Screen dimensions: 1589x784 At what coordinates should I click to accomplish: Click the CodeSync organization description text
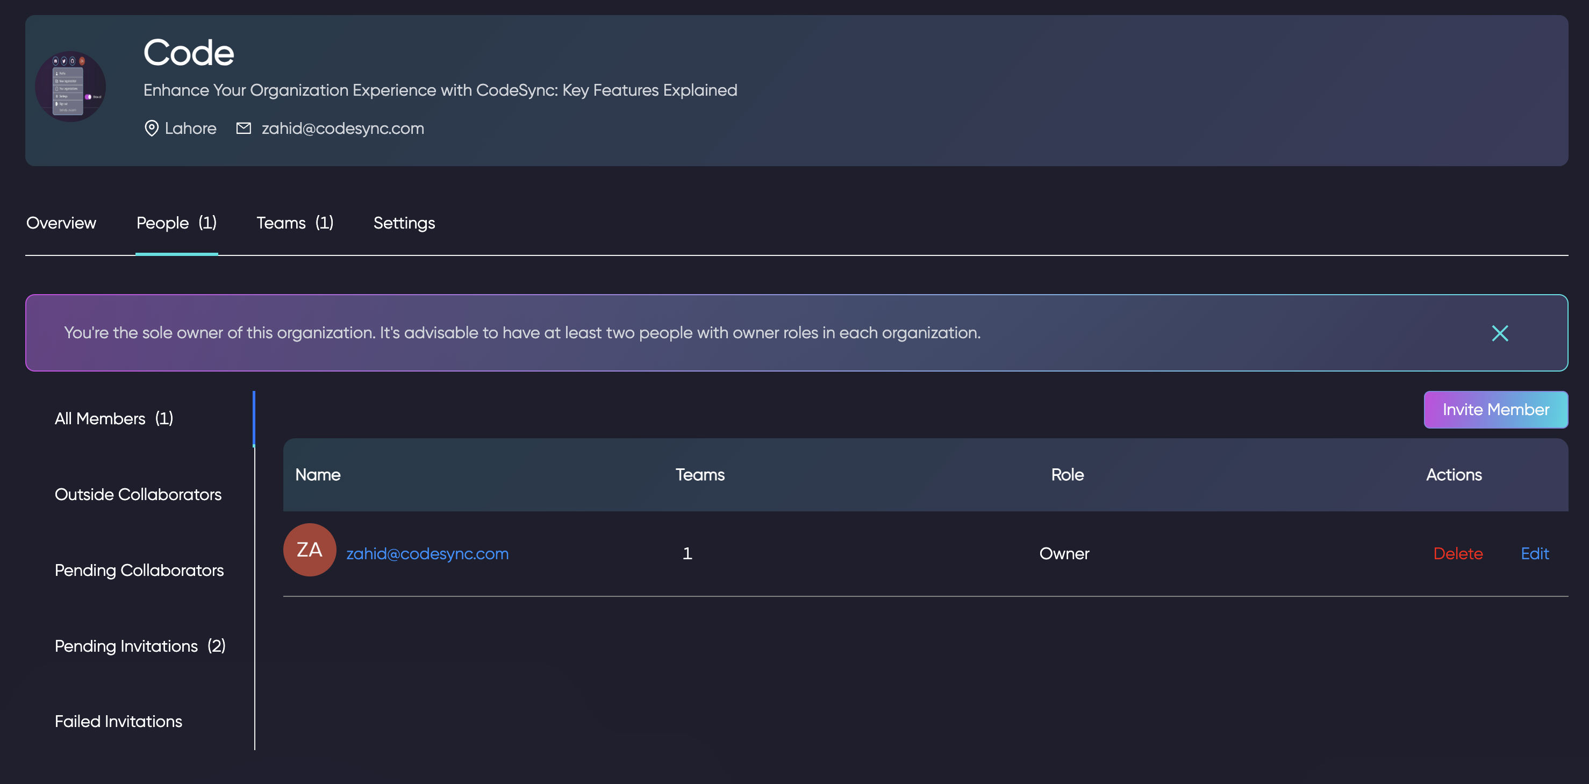tap(440, 90)
